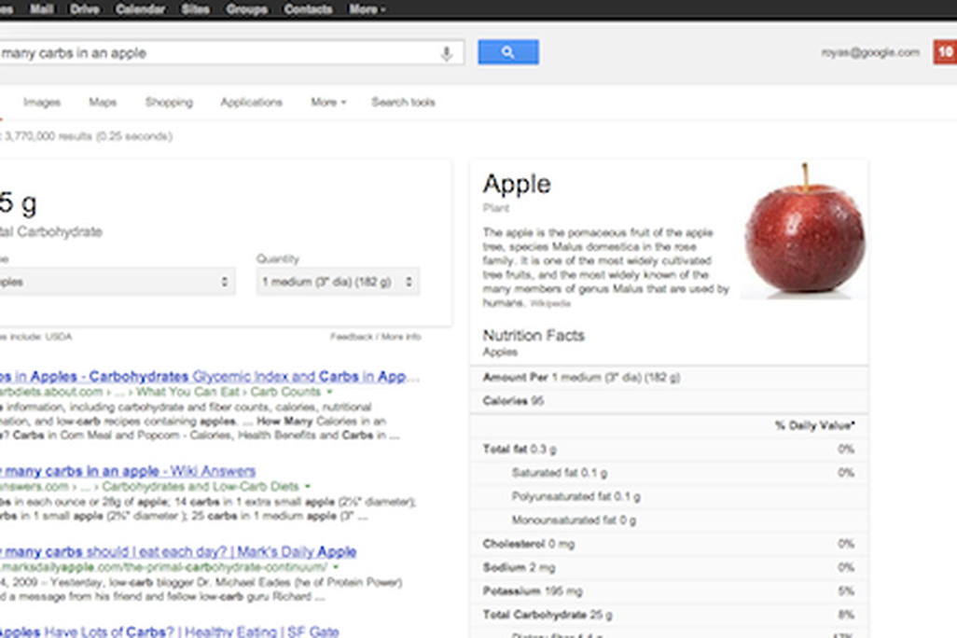Click the Amount Per 1 medium row
The height and width of the screenshot is (638, 957).
(x=669, y=378)
